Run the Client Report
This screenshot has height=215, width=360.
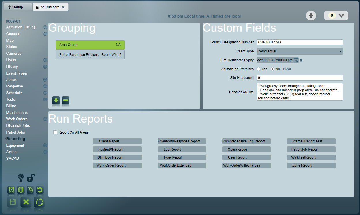click(117, 141)
